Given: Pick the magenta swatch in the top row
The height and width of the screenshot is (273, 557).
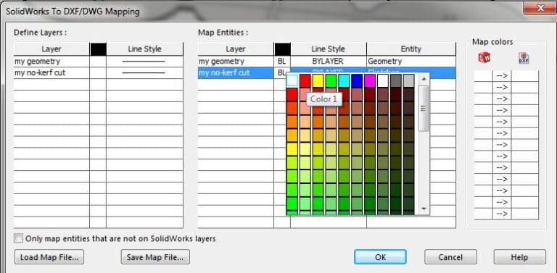Looking at the screenshot, I should [370, 81].
